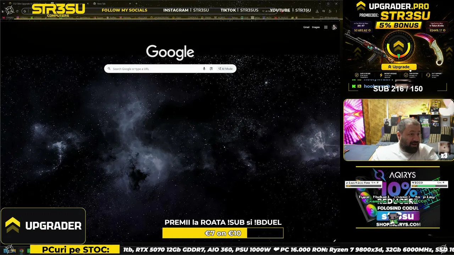The width and height of the screenshot is (454, 255).
Task: Click the AQIRYS shop banner
Action: [x=398, y=197]
